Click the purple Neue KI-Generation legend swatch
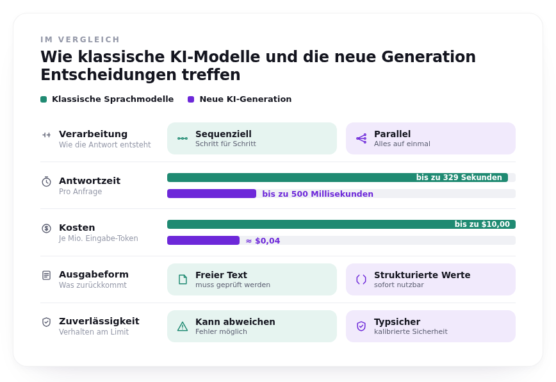Screen dimensions: 556x382 point(191,99)
